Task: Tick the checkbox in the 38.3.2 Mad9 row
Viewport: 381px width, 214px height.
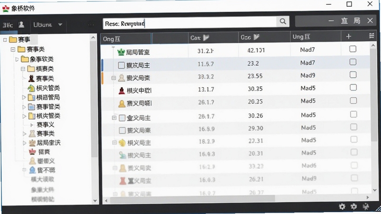Action: pos(353,75)
